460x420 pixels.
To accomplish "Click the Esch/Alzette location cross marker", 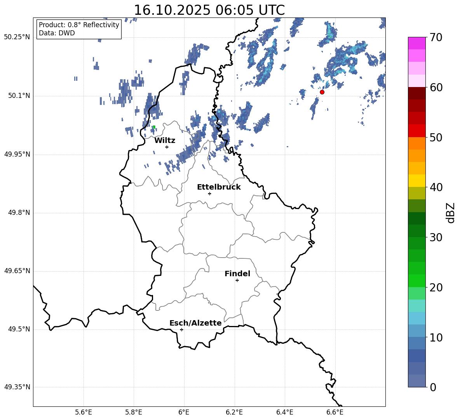I will click(x=181, y=329).
